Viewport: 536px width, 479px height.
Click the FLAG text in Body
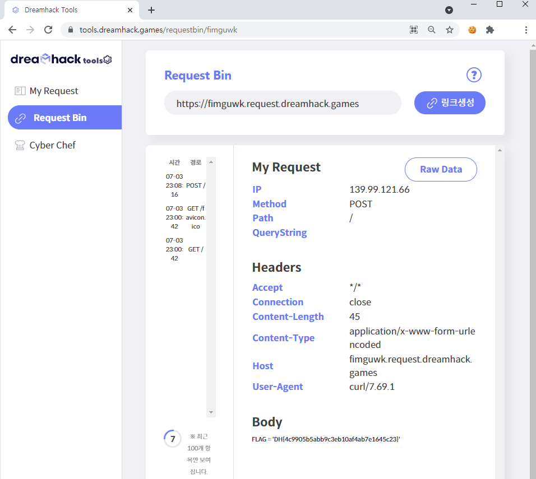(326, 439)
